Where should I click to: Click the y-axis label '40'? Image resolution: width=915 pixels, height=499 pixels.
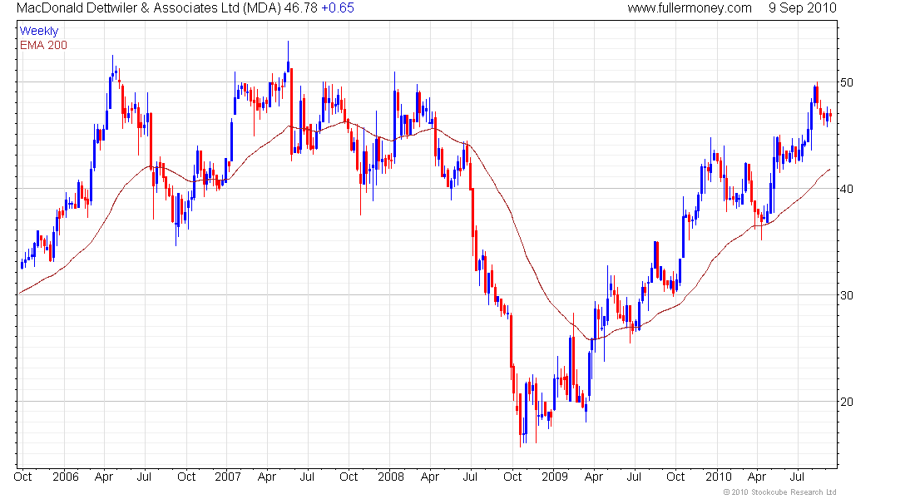click(846, 189)
